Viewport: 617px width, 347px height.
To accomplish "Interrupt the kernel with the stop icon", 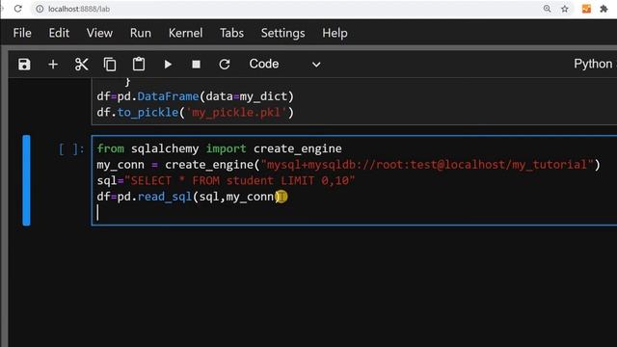I will tap(196, 65).
